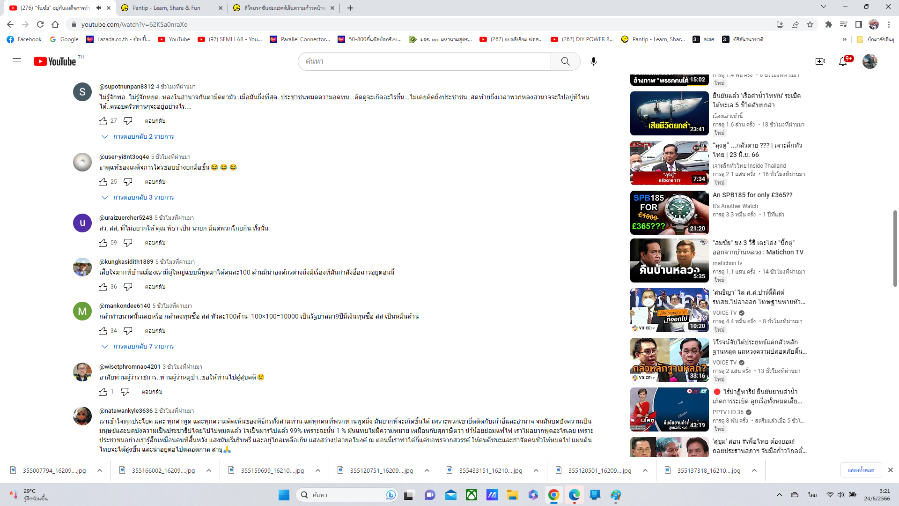The image size is (899, 506).
Task: Open the notifications bell
Action: [843, 61]
